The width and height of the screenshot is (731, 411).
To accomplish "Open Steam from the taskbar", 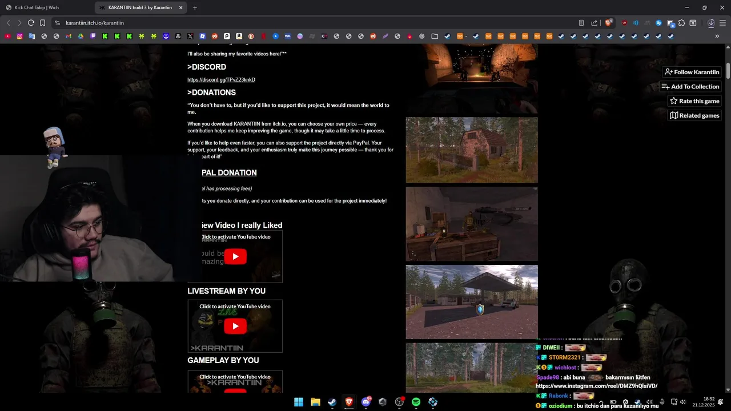I will tap(332, 402).
